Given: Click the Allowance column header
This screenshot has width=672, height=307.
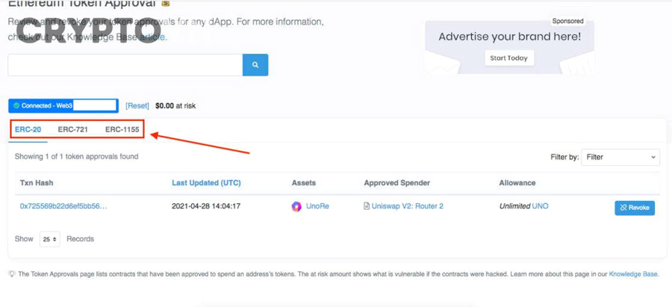Looking at the screenshot, I should [x=517, y=183].
